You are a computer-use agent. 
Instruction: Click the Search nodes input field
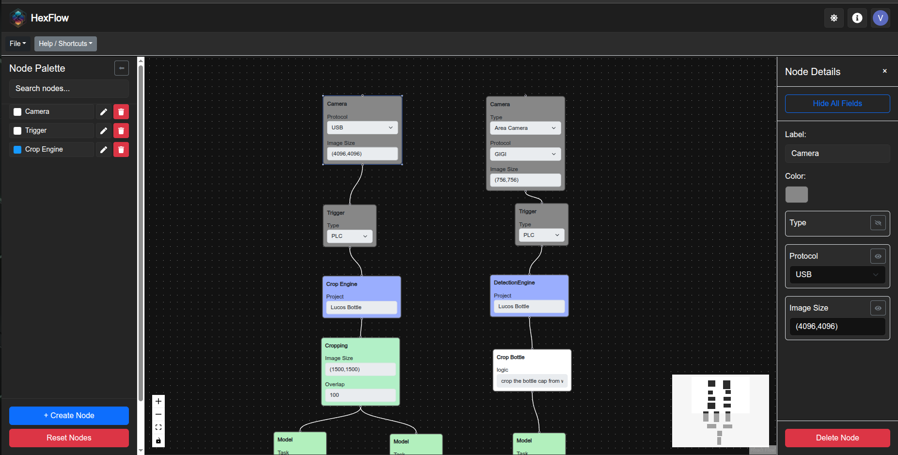[68, 89]
